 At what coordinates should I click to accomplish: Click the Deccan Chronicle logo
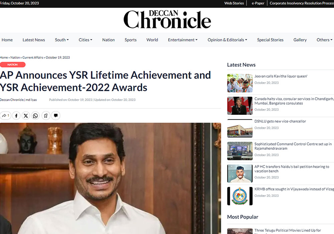pyautogui.click(x=167, y=20)
